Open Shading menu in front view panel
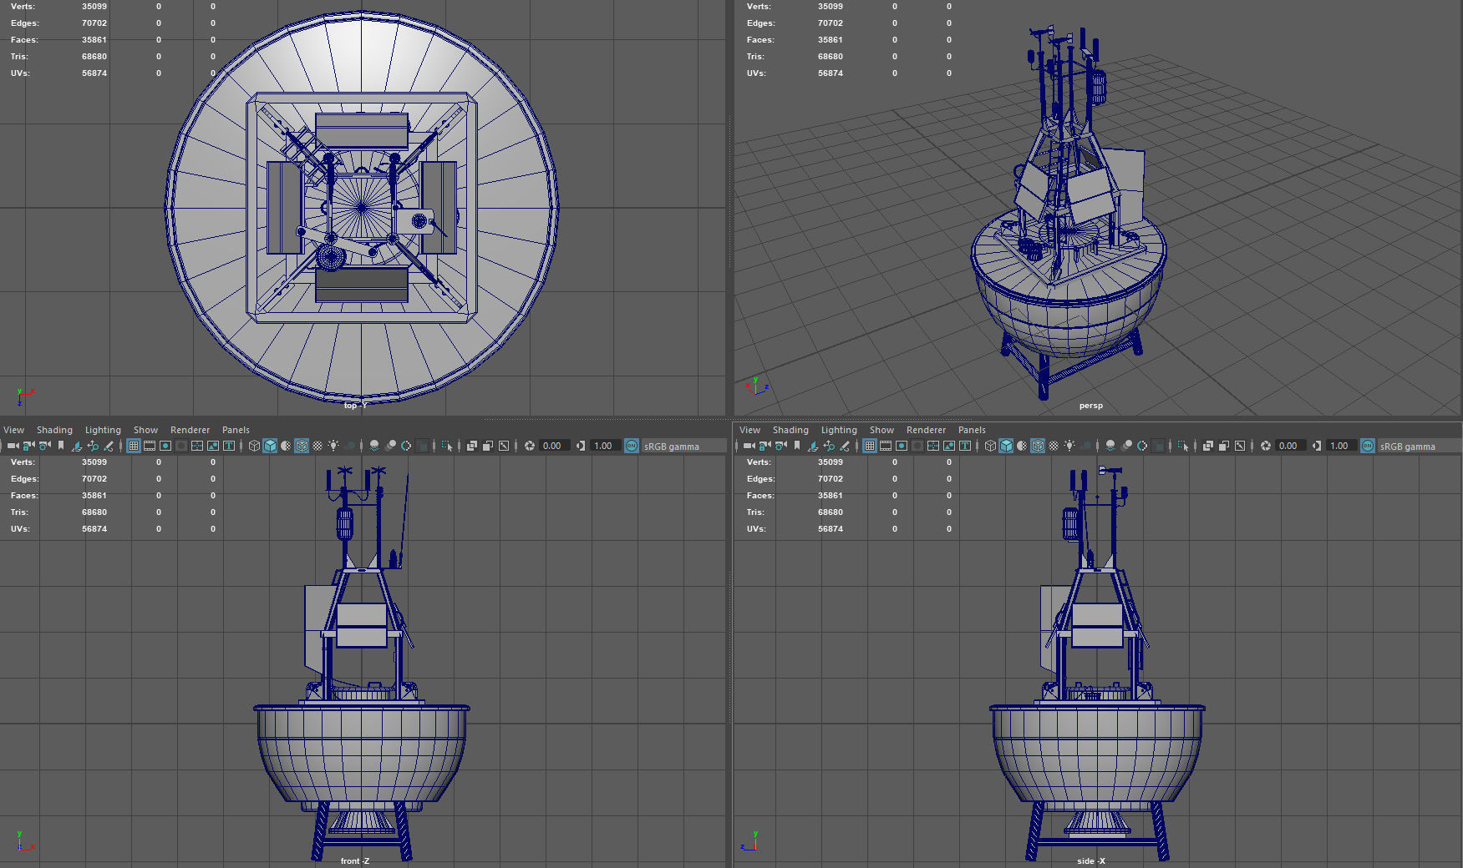This screenshot has width=1463, height=868. point(54,430)
